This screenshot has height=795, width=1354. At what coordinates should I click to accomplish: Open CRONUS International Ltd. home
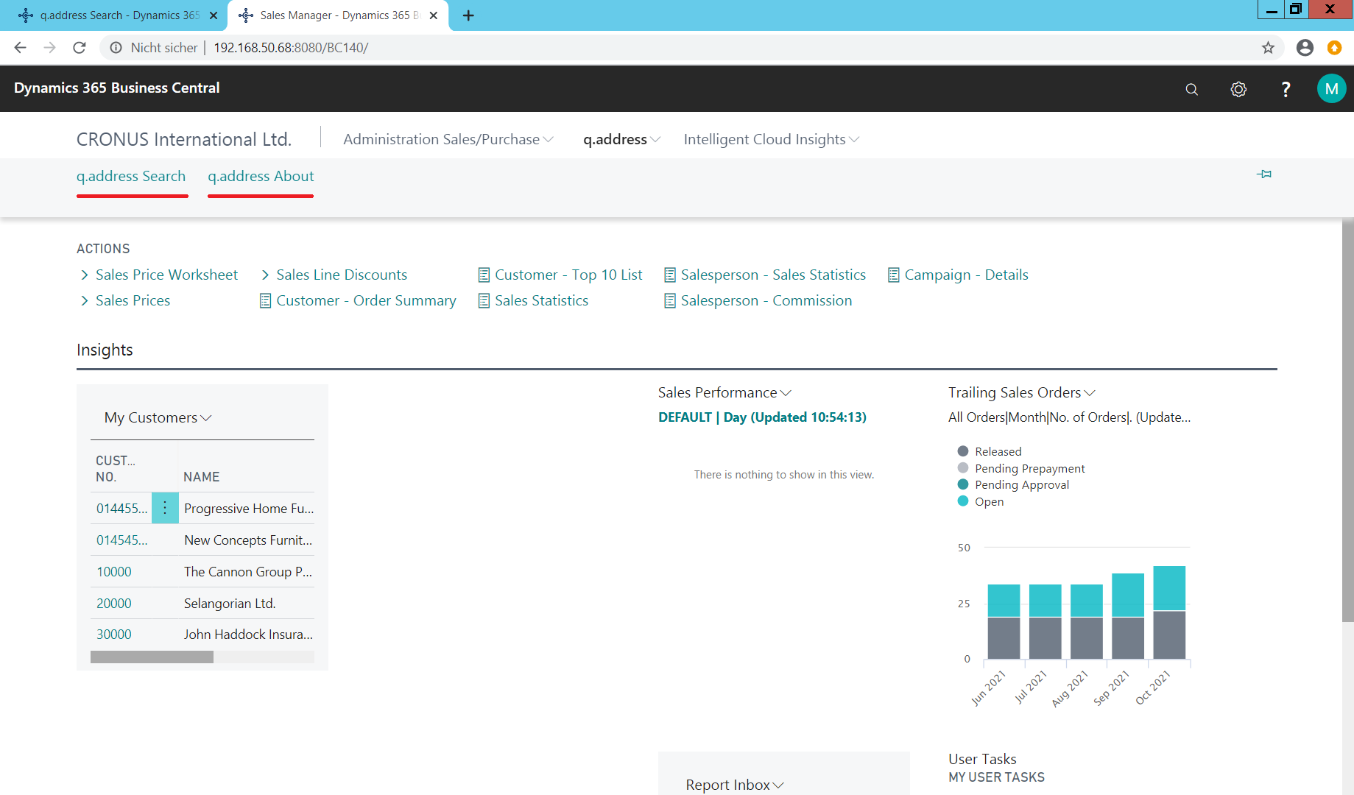pyautogui.click(x=184, y=139)
